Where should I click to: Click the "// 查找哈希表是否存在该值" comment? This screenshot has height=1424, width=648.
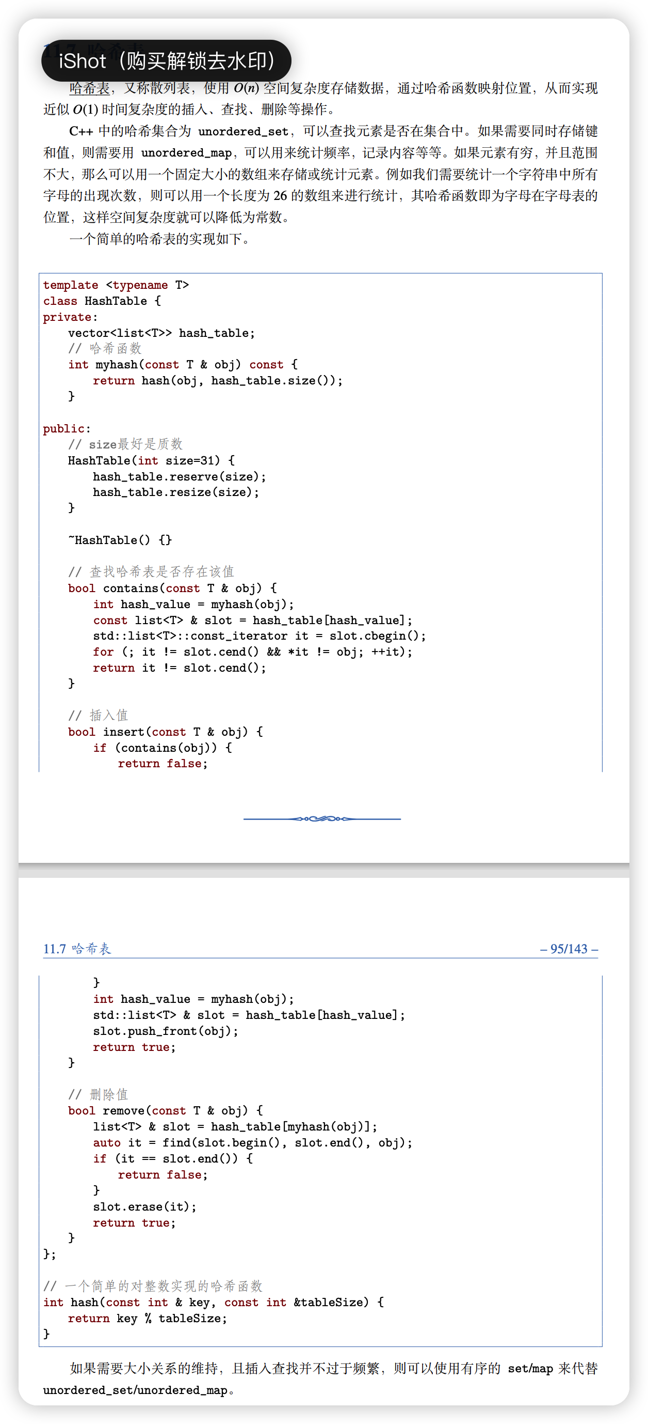(151, 571)
